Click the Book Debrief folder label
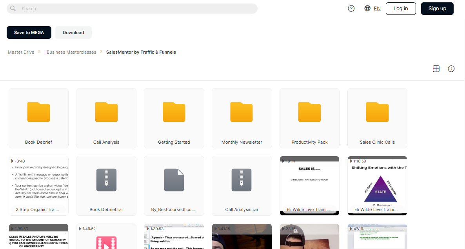465x249 pixels. click(38, 142)
